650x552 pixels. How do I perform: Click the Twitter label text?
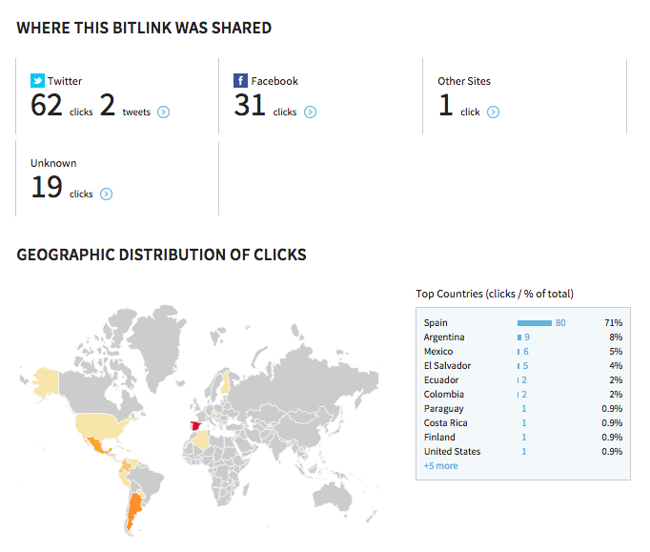(x=65, y=81)
